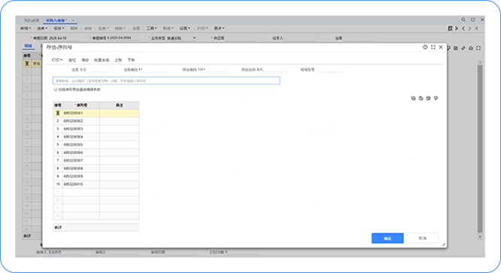Click the copy icon above the serial table
Viewport: 501px width, 273px height.
click(x=413, y=99)
